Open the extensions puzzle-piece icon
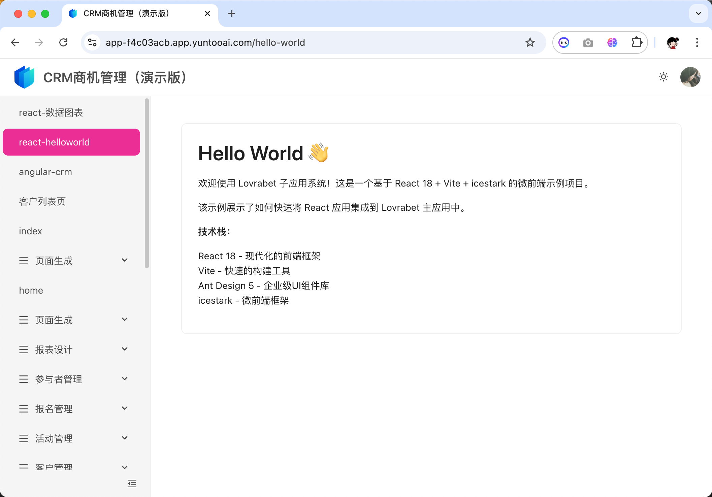712x497 pixels. pyautogui.click(x=637, y=42)
